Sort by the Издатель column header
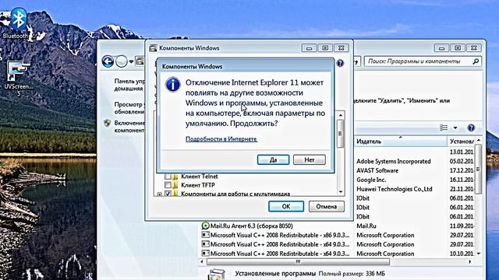 tap(400, 142)
